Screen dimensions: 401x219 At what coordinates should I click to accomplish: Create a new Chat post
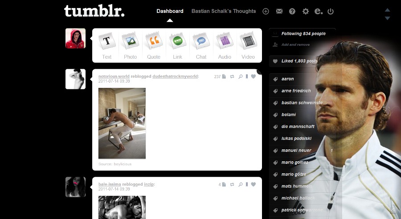[x=201, y=46]
